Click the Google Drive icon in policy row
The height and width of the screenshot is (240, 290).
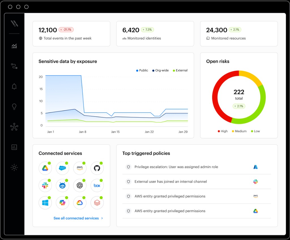(255, 211)
